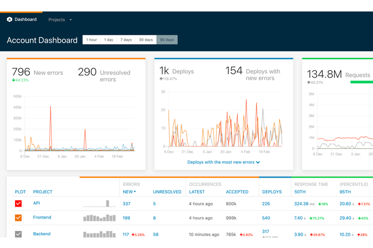Viewport: 373px width, 248px height.
Task: Expand "Deploys with the most new errors"
Action: 223,162
